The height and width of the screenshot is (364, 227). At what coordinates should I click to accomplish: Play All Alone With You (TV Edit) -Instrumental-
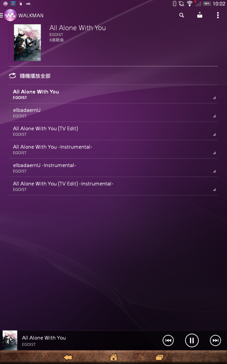113,186
